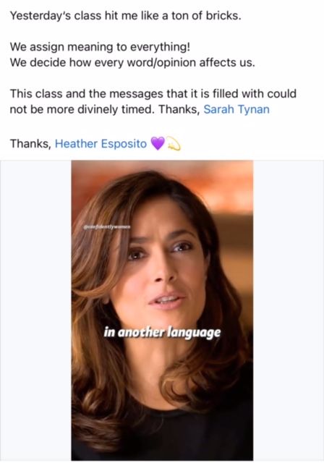
Task: Click "Thanks," before the Heather Esposito link
Action: 31,144
